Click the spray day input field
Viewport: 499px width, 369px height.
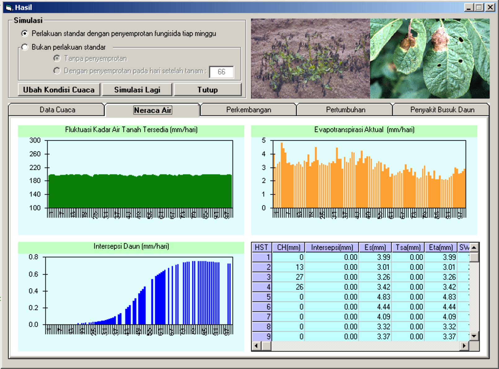coord(221,72)
